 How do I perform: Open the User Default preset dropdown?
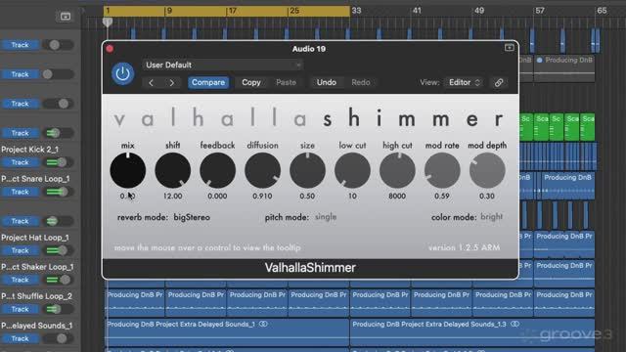tap(222, 65)
